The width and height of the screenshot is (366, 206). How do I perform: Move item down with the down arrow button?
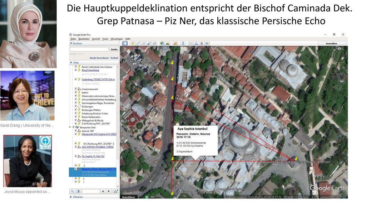click(x=109, y=191)
